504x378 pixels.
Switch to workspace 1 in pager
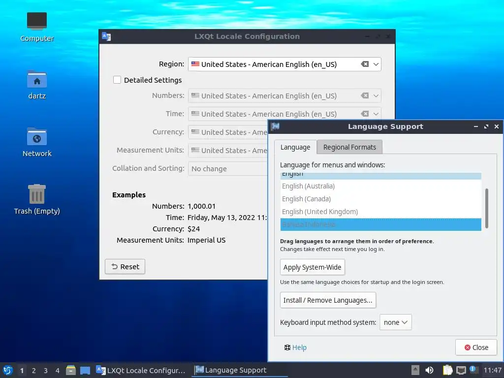22,370
